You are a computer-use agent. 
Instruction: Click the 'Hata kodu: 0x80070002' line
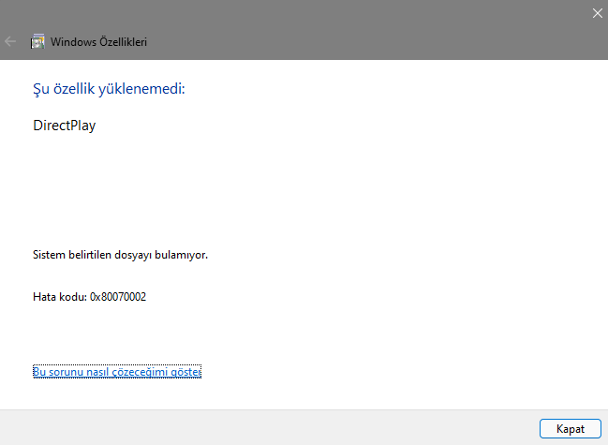[89, 297]
